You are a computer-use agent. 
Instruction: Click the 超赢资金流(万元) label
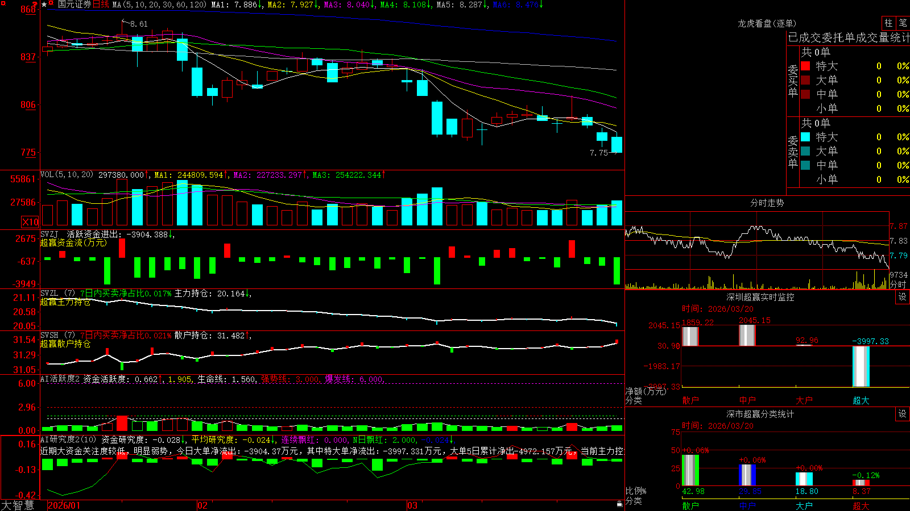(x=73, y=242)
